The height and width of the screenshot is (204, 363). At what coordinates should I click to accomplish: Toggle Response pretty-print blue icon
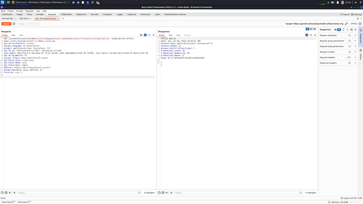coord(307,35)
